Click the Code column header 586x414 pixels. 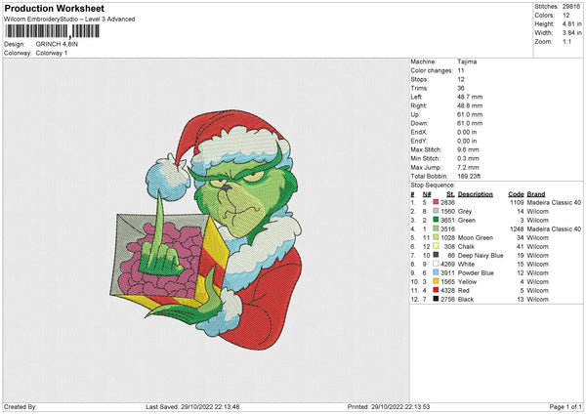(x=516, y=194)
